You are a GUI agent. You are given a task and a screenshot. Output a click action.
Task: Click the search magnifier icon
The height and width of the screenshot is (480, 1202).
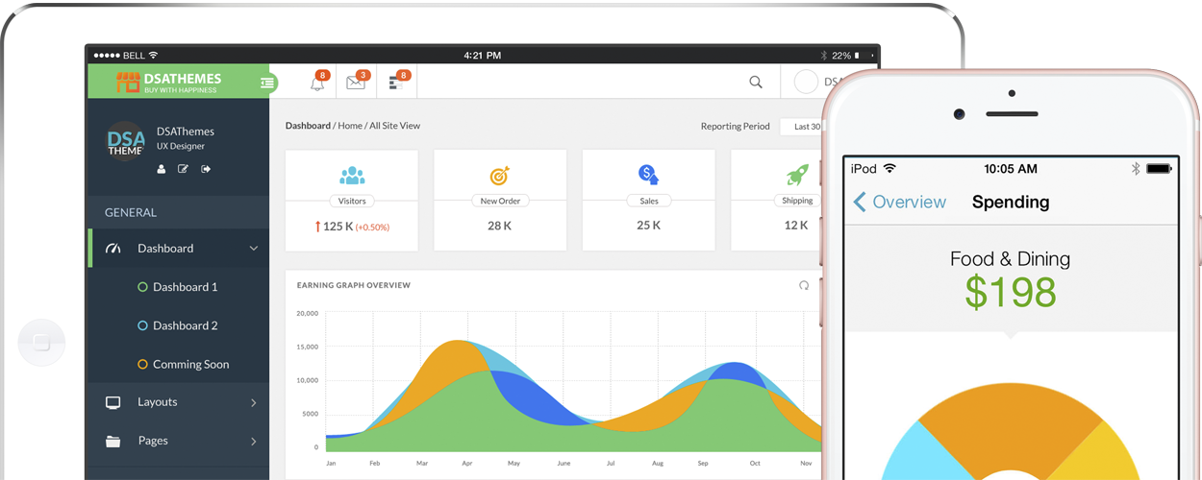point(756,83)
